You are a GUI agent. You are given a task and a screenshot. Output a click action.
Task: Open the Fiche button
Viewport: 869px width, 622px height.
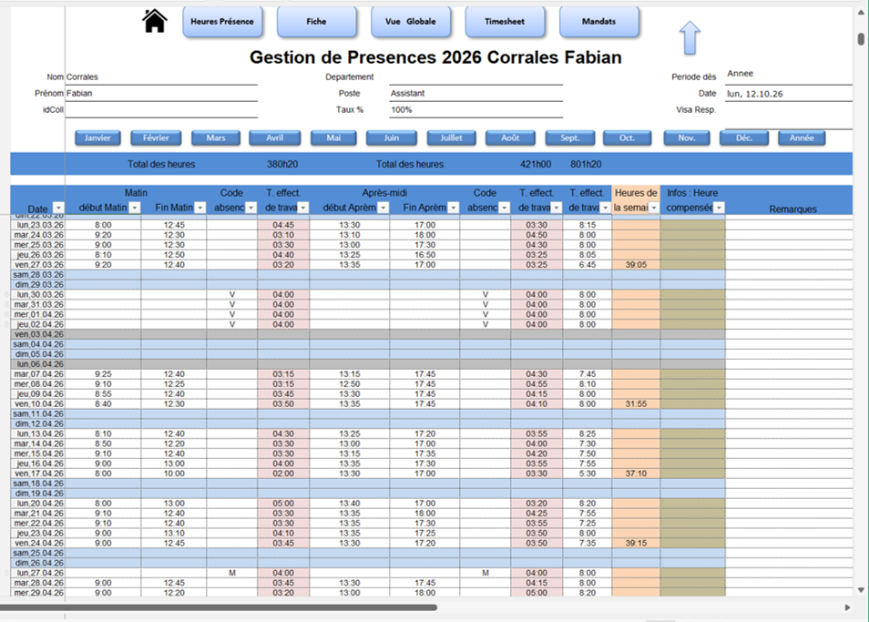(316, 22)
